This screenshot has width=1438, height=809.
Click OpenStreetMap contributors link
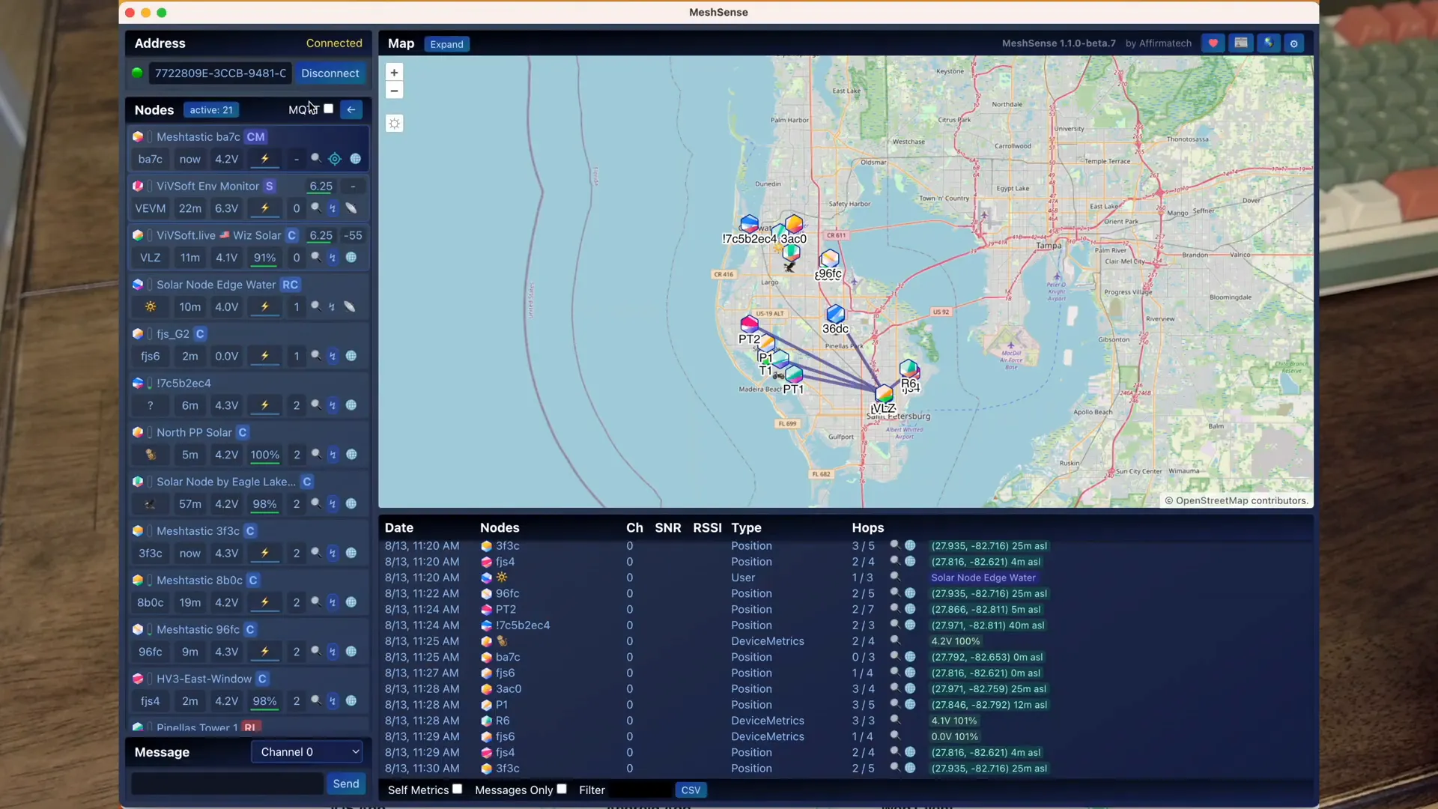tap(1240, 500)
